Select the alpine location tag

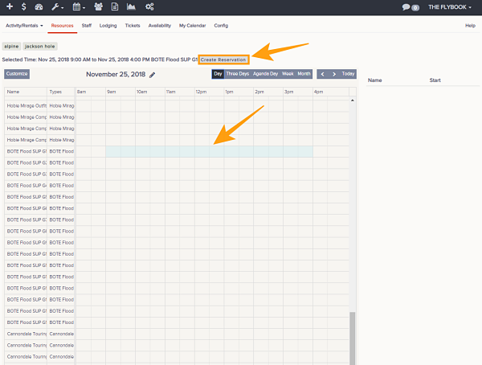pyautogui.click(x=11, y=47)
